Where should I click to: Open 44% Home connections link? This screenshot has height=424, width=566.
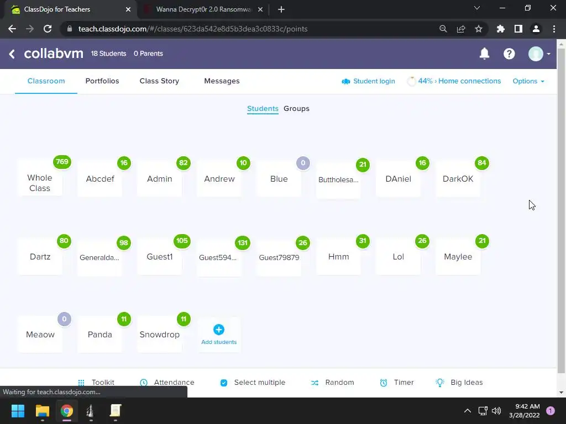[454, 81]
